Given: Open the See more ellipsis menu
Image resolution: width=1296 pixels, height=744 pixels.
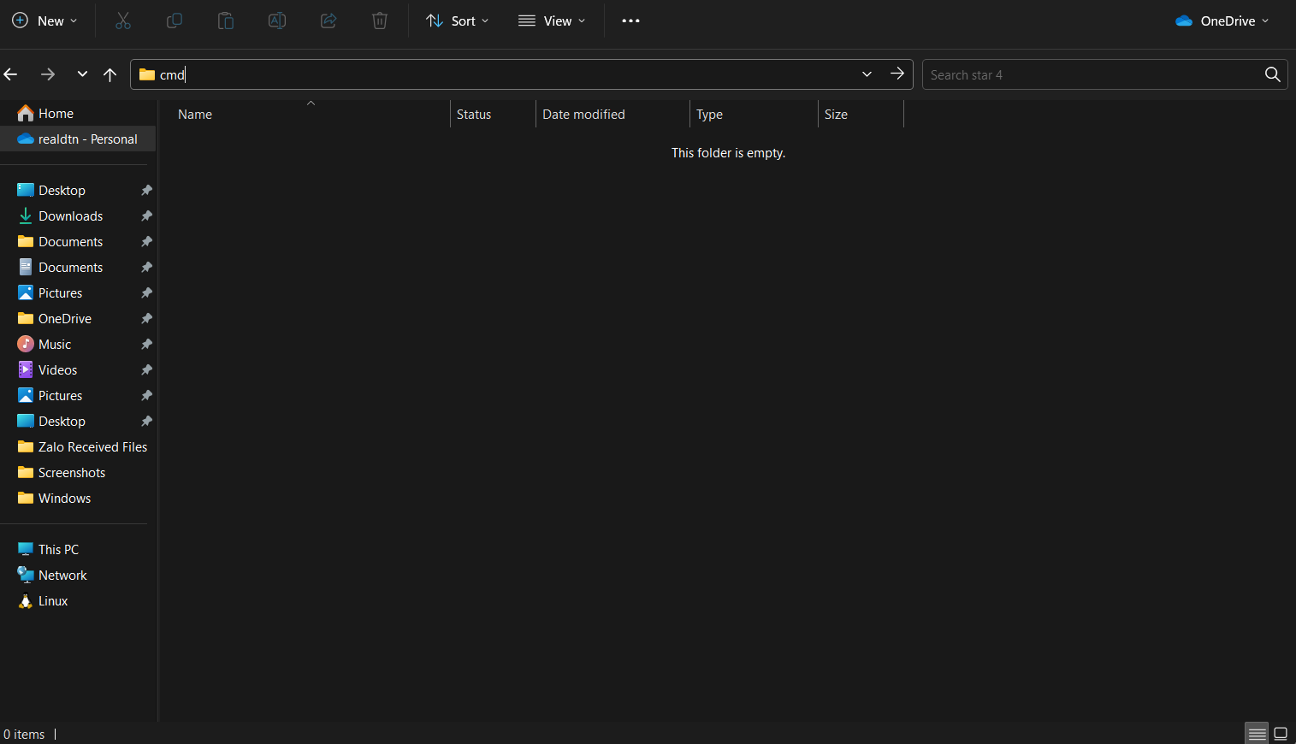Looking at the screenshot, I should pyautogui.click(x=630, y=21).
